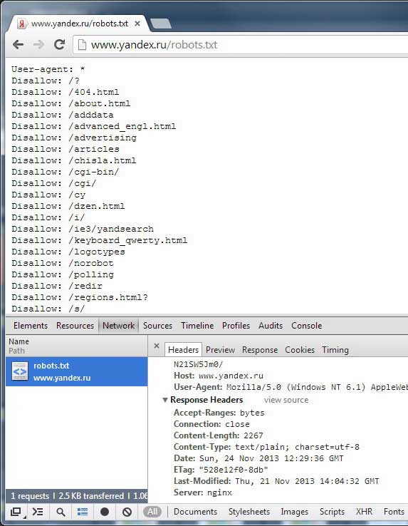Click the 'Content-Length: 2267' header
Viewport: 408px width, 526px height.
tap(219, 435)
